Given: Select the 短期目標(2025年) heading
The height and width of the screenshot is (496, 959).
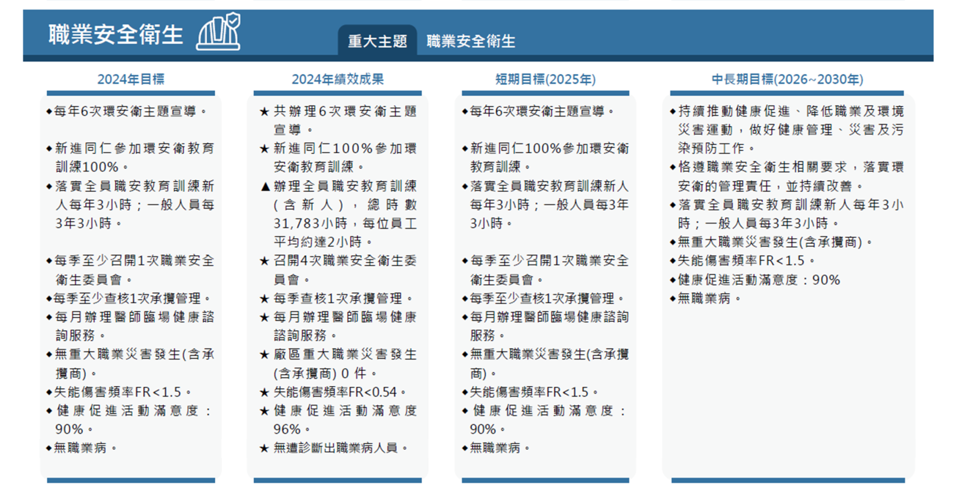Looking at the screenshot, I should click(x=545, y=79).
